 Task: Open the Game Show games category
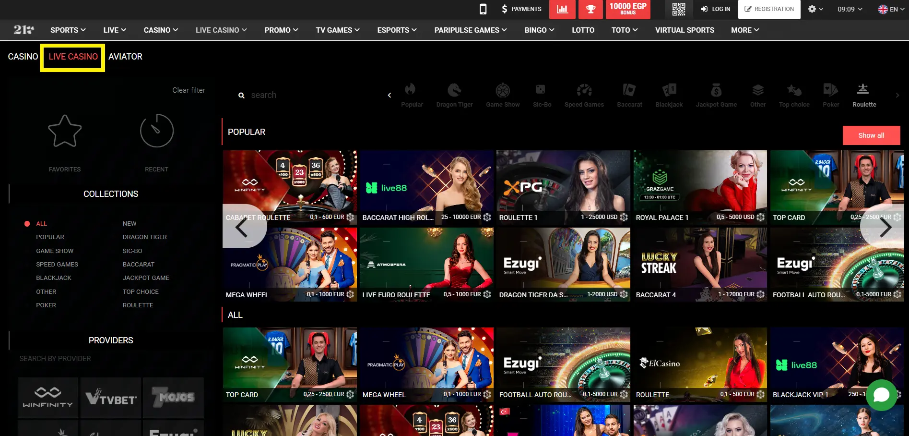[x=502, y=94]
